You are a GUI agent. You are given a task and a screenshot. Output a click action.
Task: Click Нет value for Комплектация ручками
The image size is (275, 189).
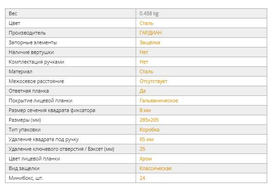coord(144,62)
